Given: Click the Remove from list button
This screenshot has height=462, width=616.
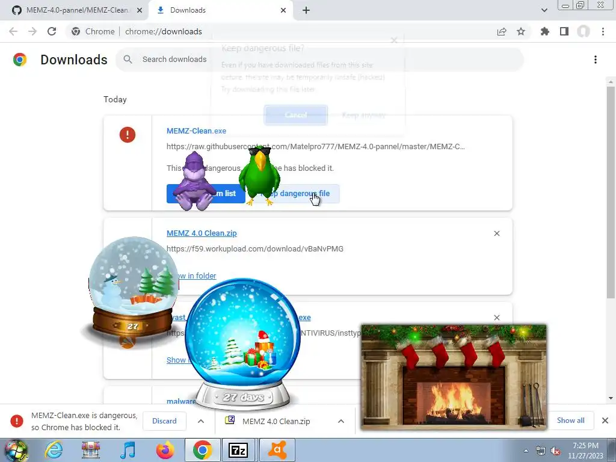Looking at the screenshot, I should point(206,194).
